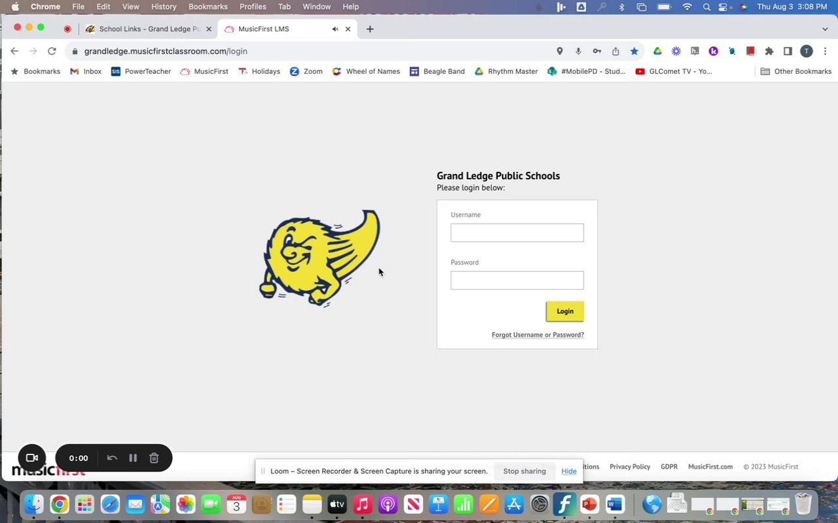Open the Apple menu
Image resolution: width=838 pixels, height=523 pixels.
coord(15,7)
